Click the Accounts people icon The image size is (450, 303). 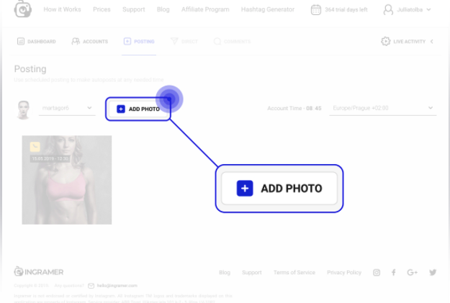(76, 41)
